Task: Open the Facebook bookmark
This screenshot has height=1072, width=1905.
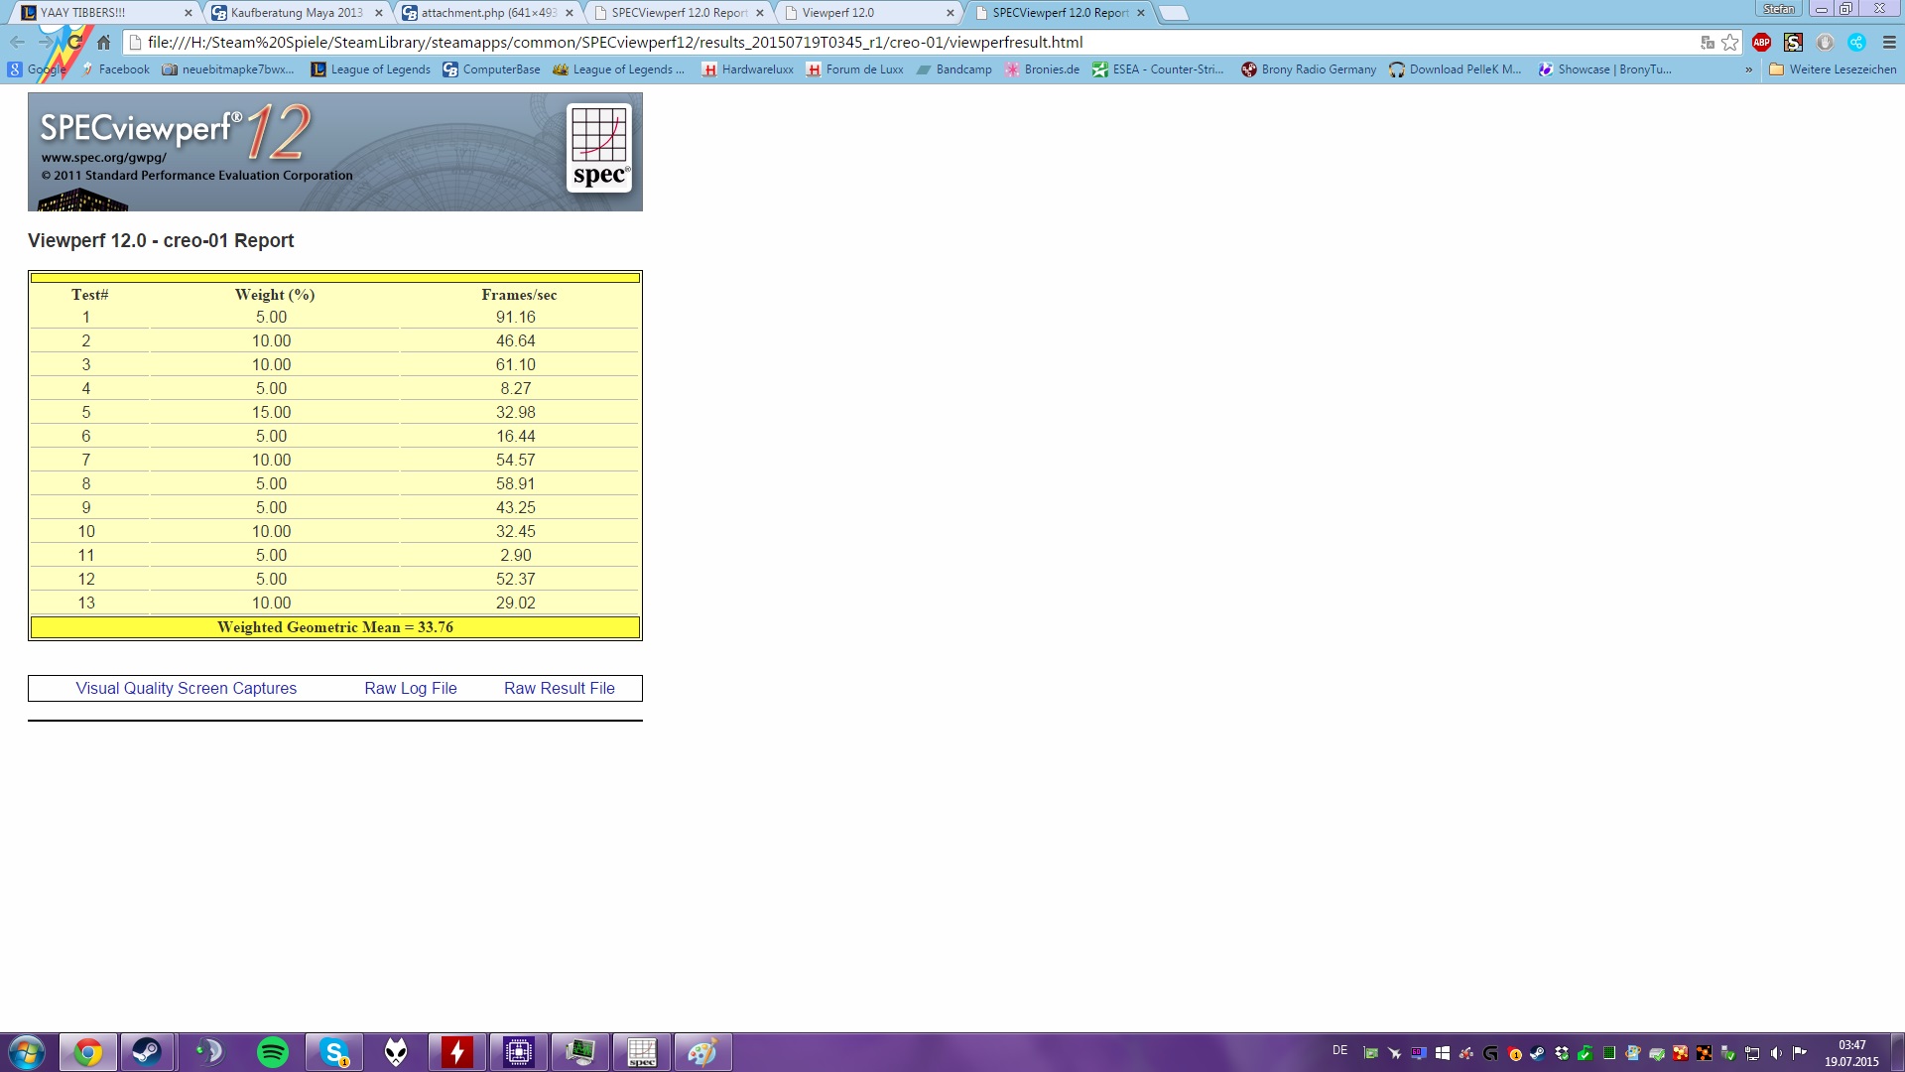Action: tap(116, 69)
